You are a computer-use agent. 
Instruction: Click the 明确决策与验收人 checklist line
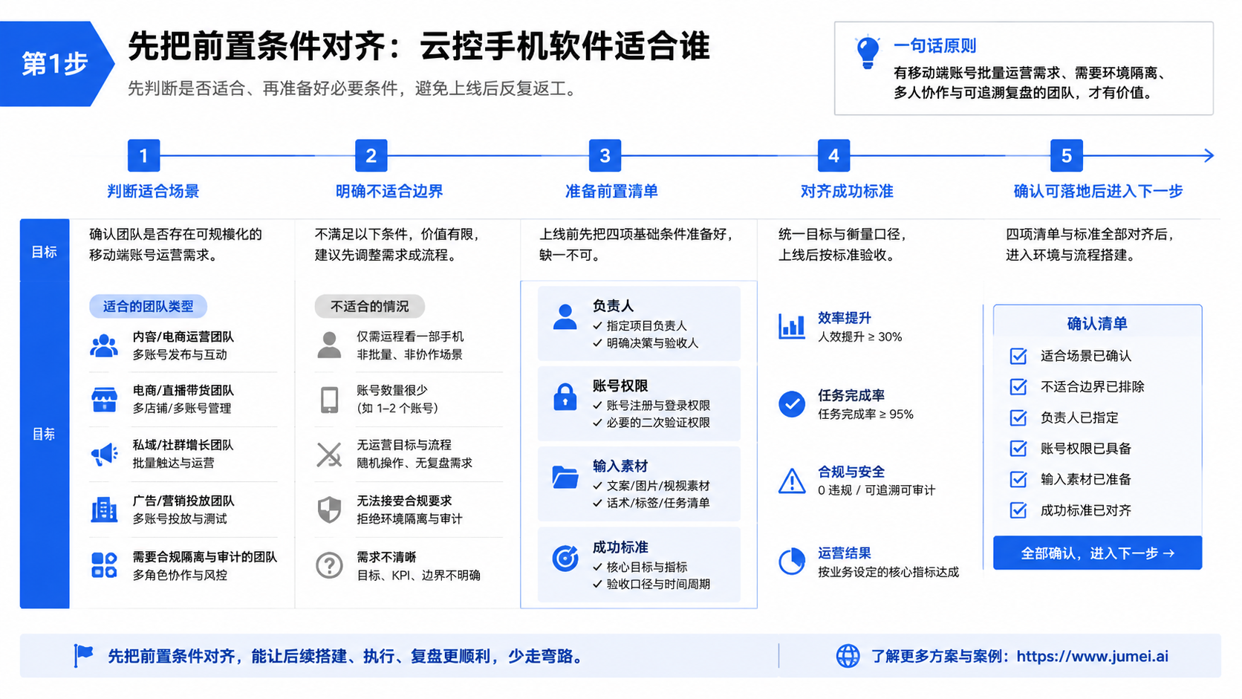[646, 343]
